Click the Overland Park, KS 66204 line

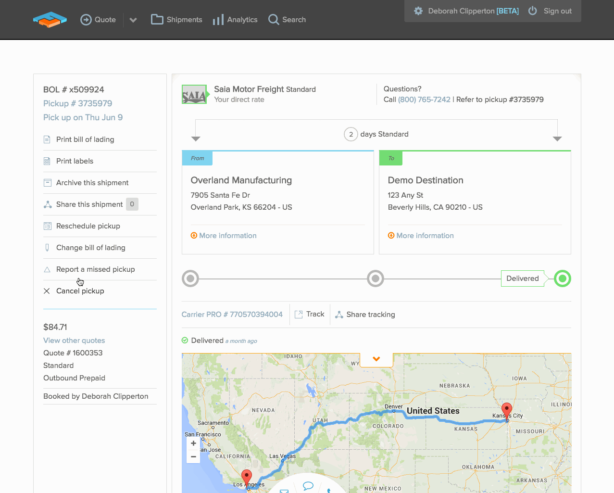coord(241,207)
